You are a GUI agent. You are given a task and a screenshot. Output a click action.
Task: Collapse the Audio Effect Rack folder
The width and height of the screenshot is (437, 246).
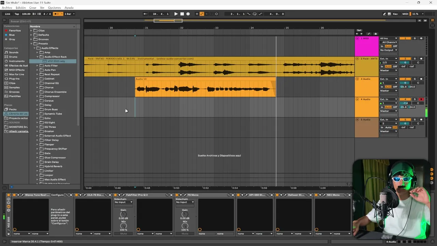coord(38,57)
